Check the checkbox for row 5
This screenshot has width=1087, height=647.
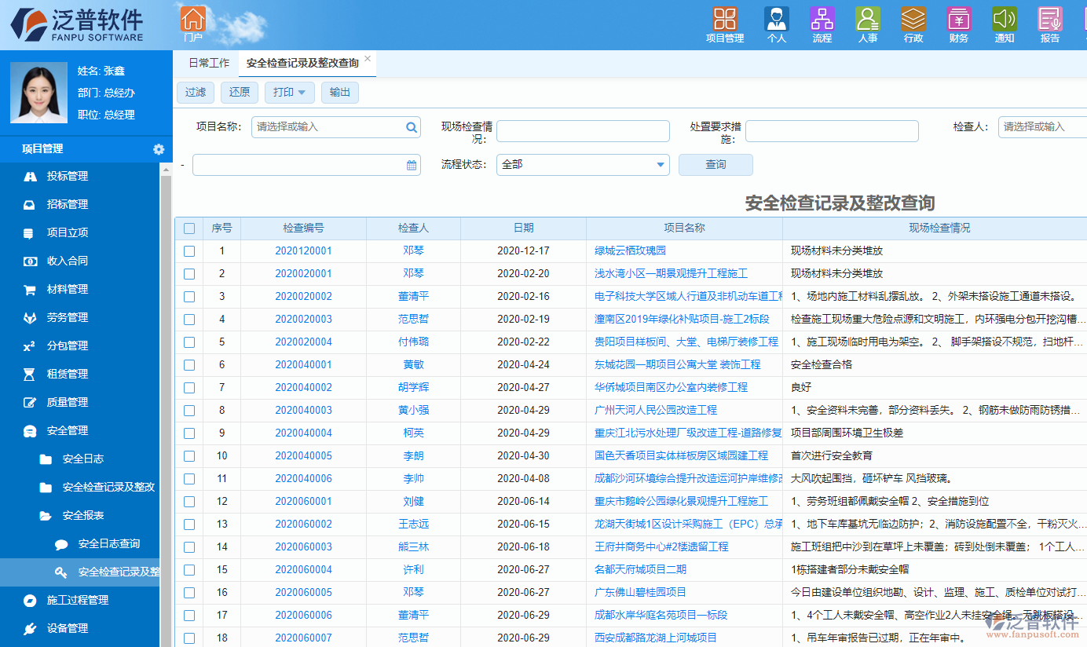[189, 342]
